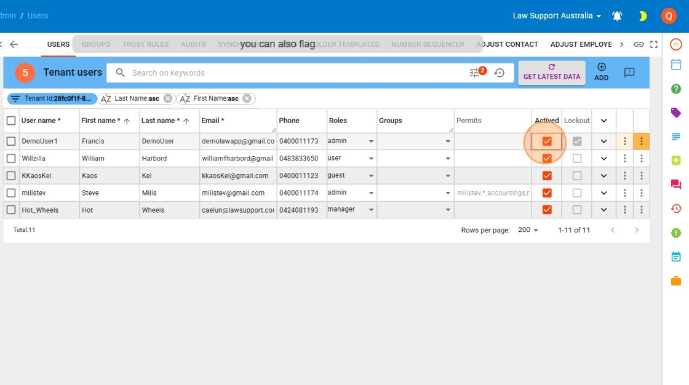The height and width of the screenshot is (385, 689).
Task: Open last action menu for Hot_Wheels
Action: tap(642, 210)
